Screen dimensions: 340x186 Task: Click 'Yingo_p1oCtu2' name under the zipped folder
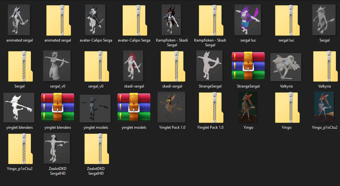[20, 169]
